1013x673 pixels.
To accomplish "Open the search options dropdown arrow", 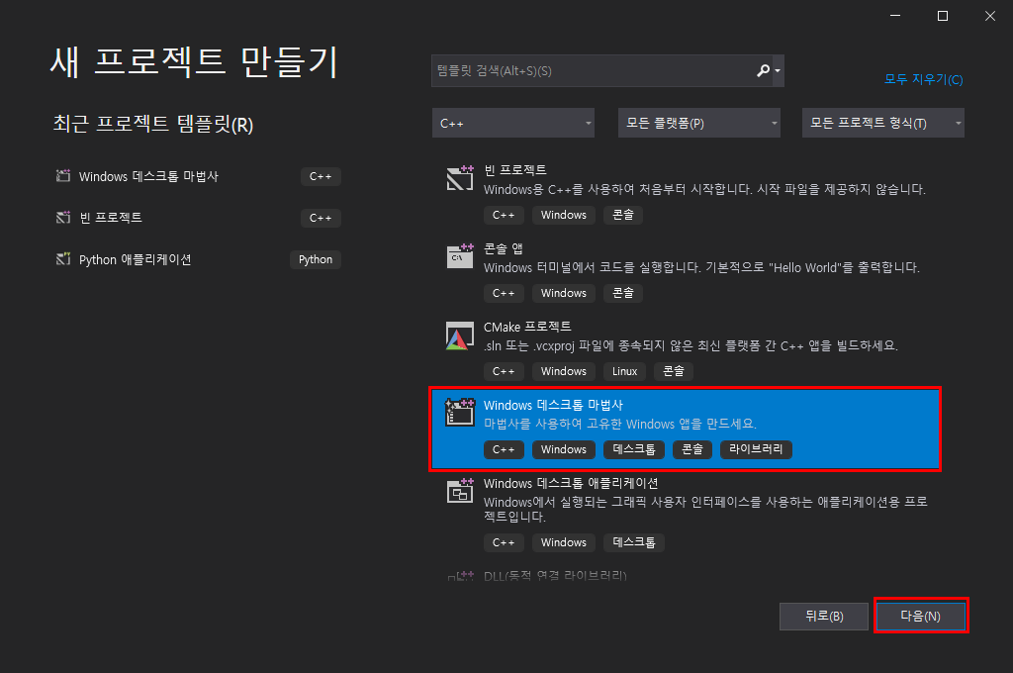I will pyautogui.click(x=778, y=71).
